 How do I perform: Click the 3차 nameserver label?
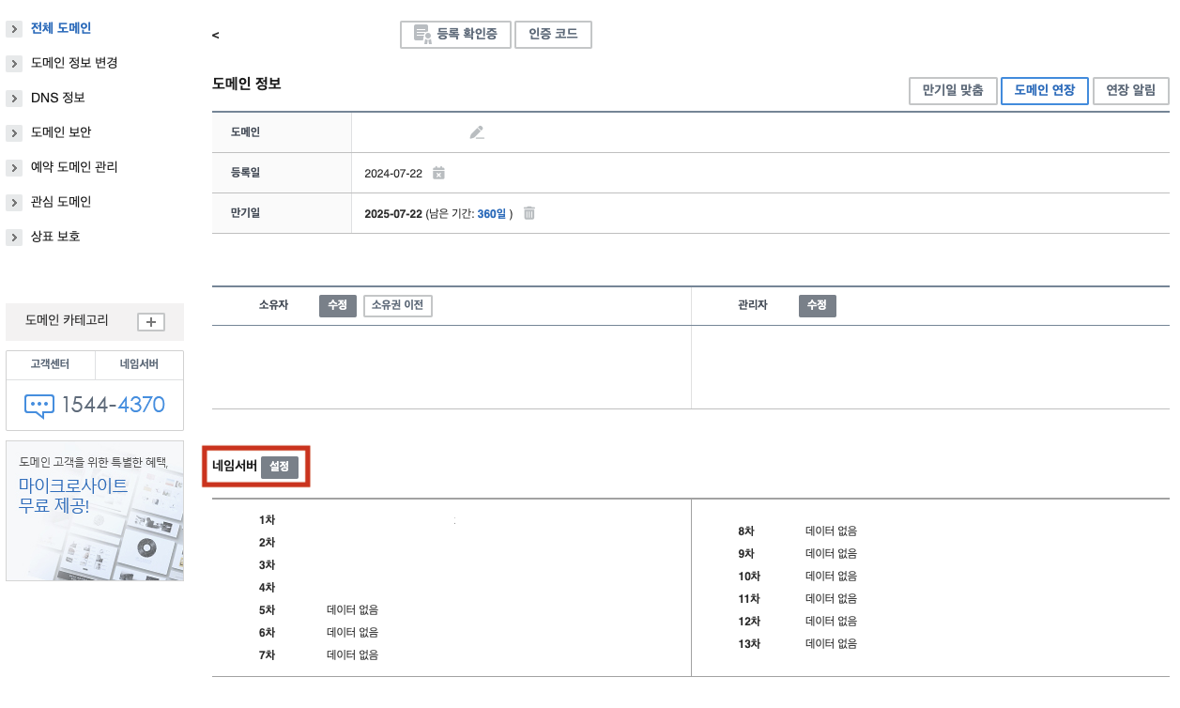(267, 565)
